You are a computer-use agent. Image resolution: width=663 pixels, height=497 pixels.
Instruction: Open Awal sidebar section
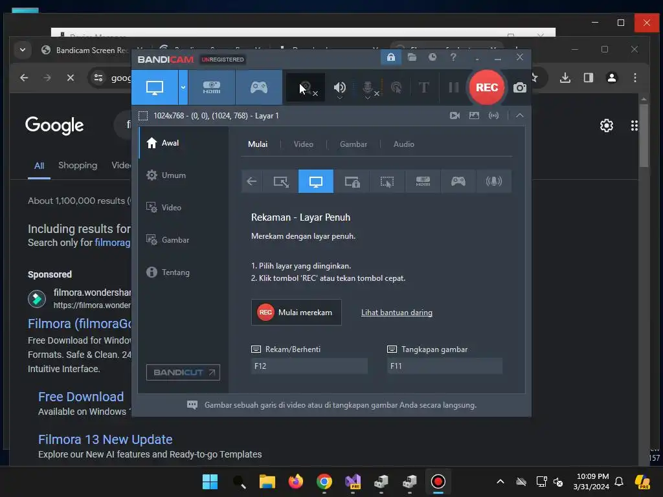183,143
